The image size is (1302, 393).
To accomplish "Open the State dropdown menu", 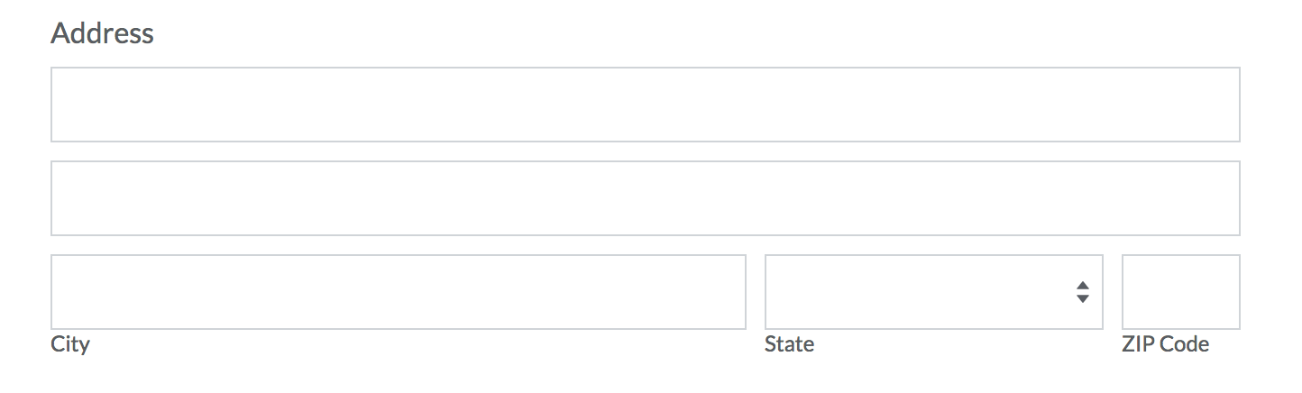I will tap(933, 292).
